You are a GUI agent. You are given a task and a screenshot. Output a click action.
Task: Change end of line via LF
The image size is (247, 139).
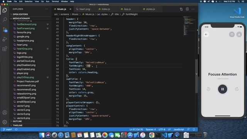(x=169, y=129)
